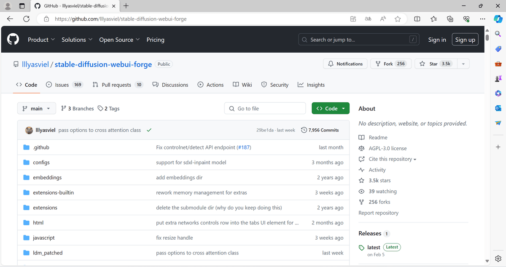Click the Copilot sidebar icon
This screenshot has height=267, width=506.
pyautogui.click(x=498, y=19)
